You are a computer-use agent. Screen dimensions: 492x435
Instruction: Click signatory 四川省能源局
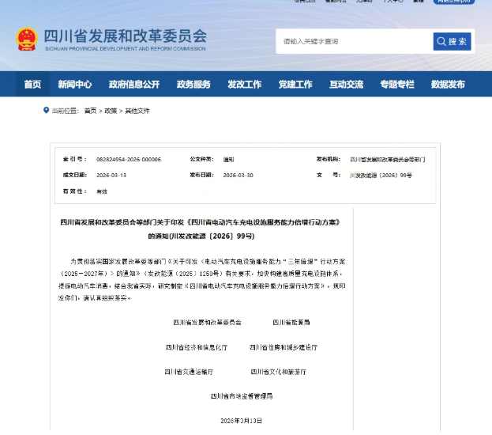[x=291, y=322]
